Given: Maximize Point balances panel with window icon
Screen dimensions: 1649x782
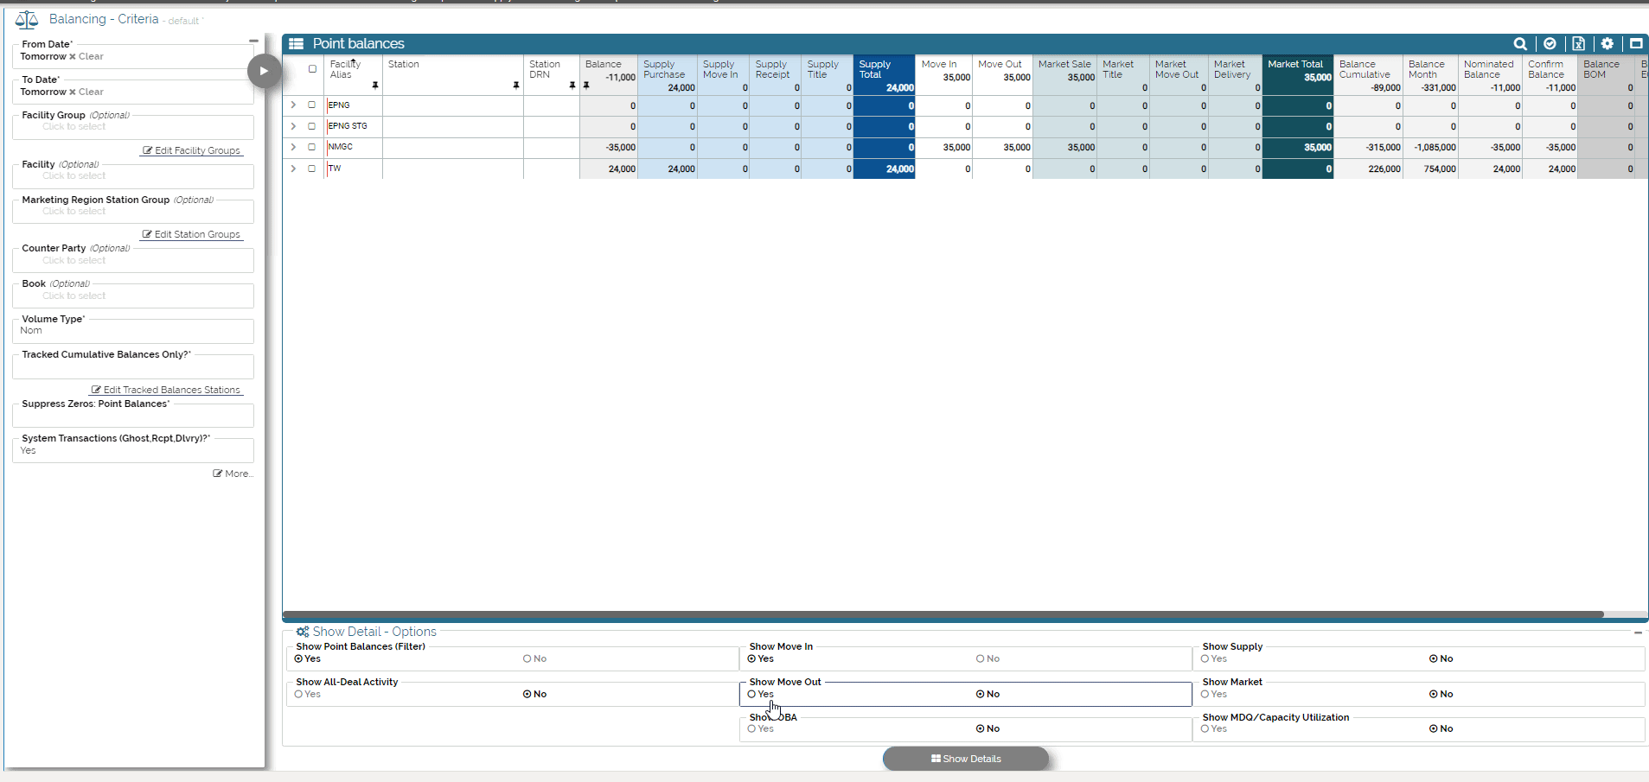Looking at the screenshot, I should click(1635, 44).
